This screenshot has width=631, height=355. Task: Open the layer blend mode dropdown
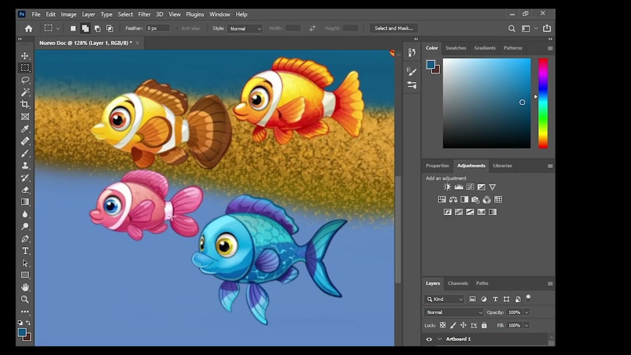coord(454,312)
